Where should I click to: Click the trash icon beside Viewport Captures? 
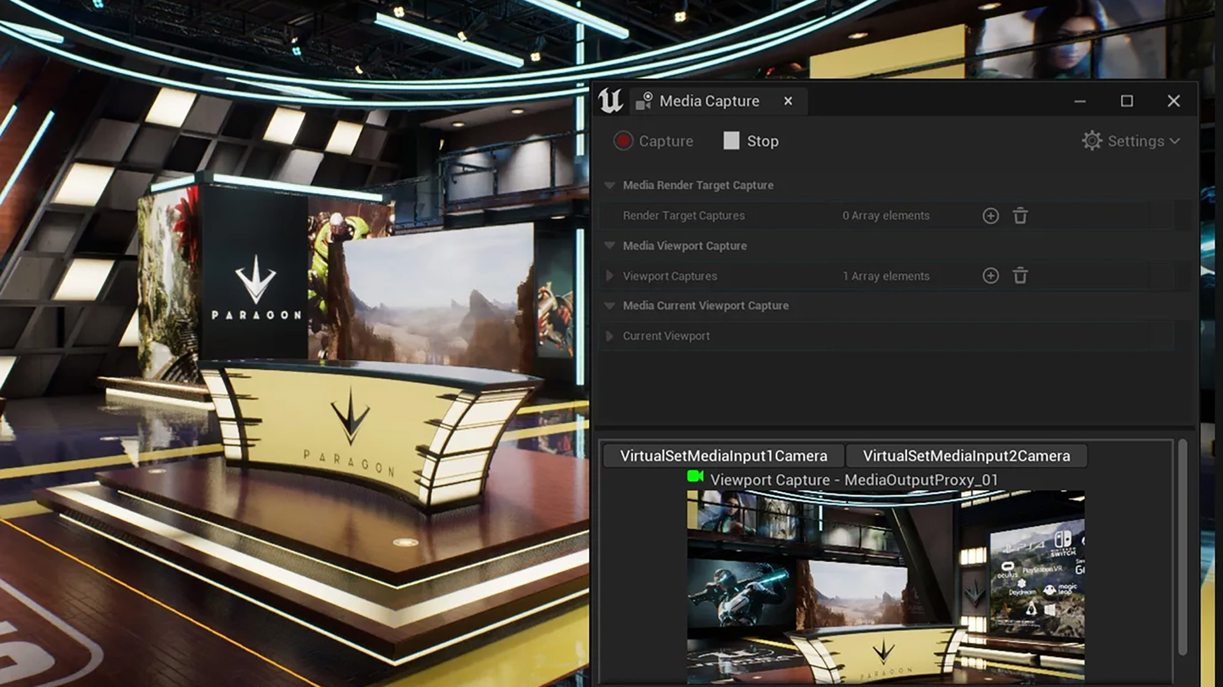[1020, 275]
